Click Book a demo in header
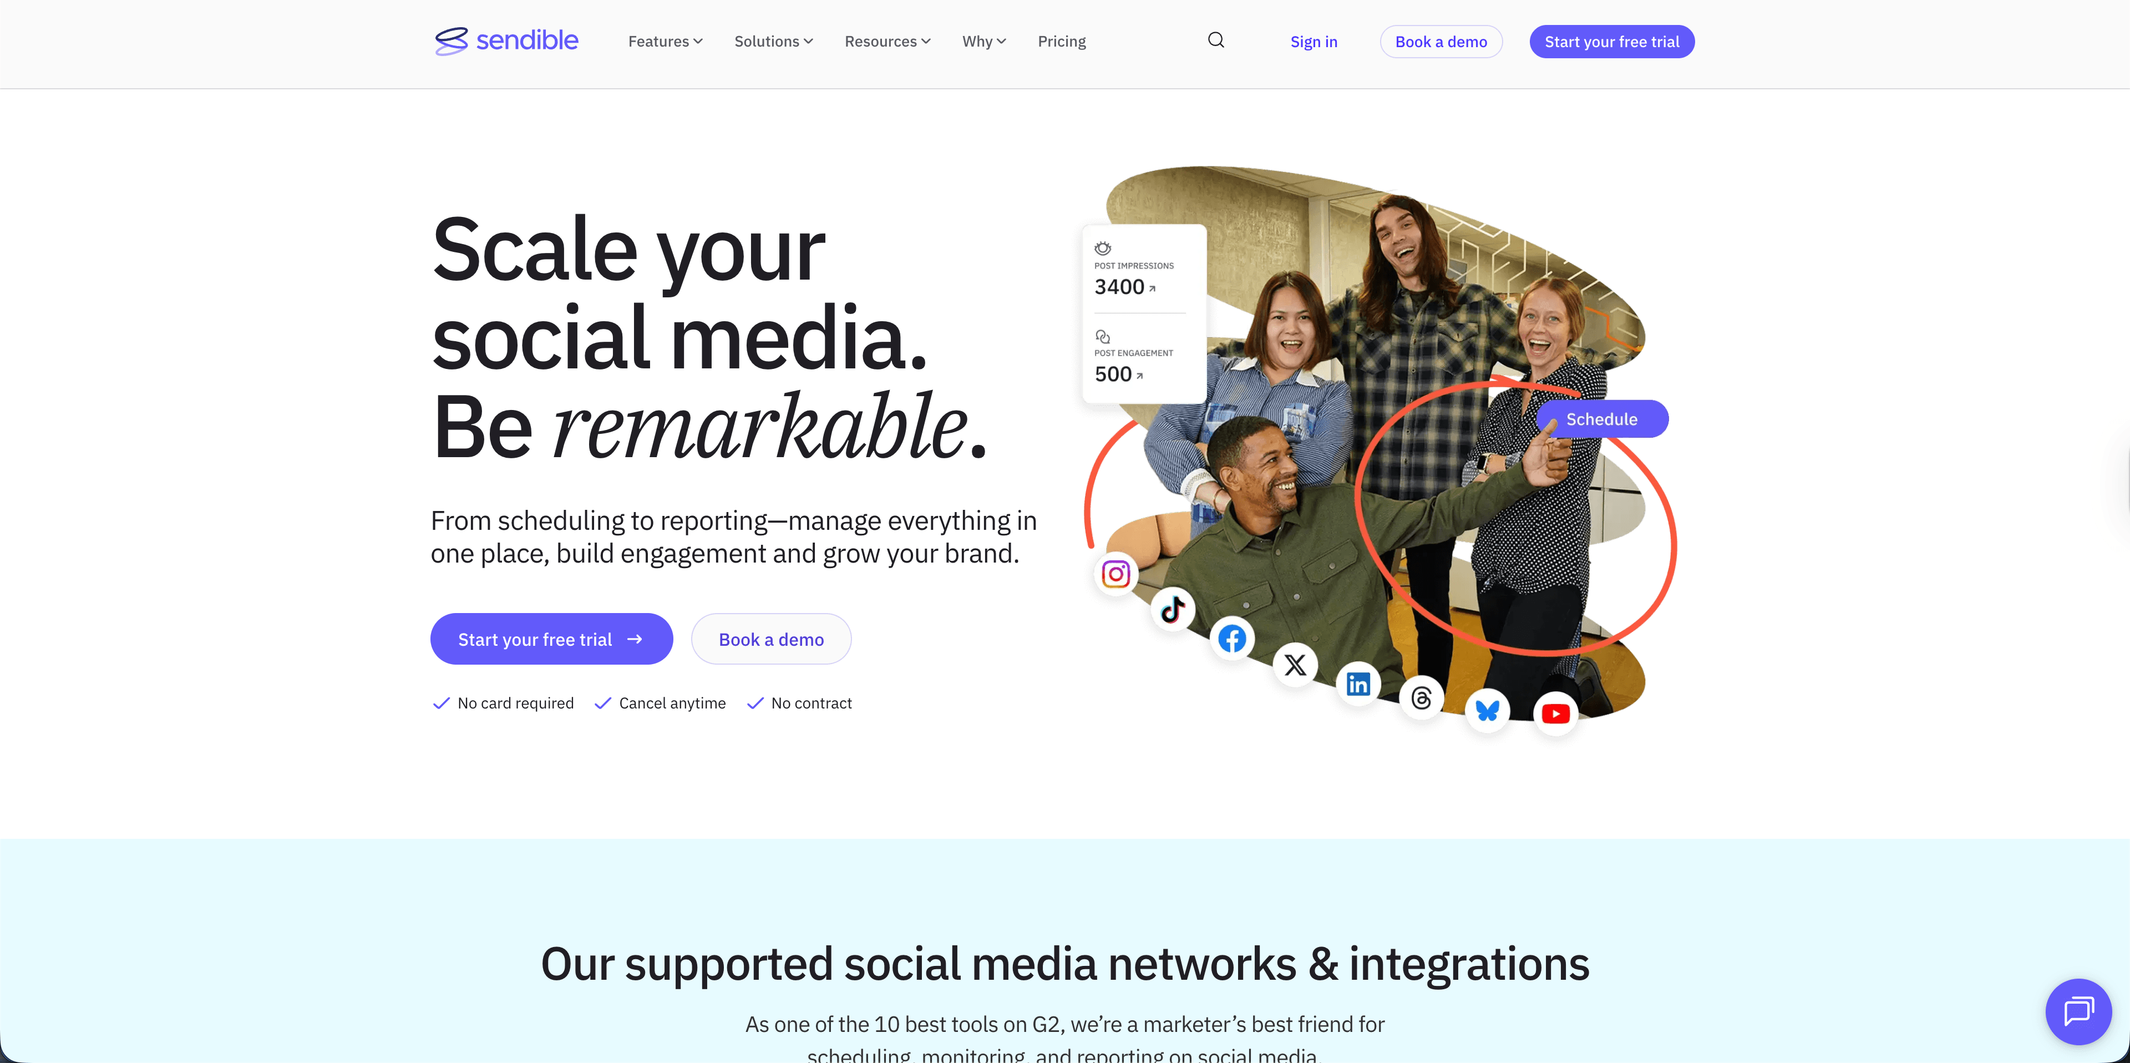2130x1063 pixels. [x=1441, y=42]
